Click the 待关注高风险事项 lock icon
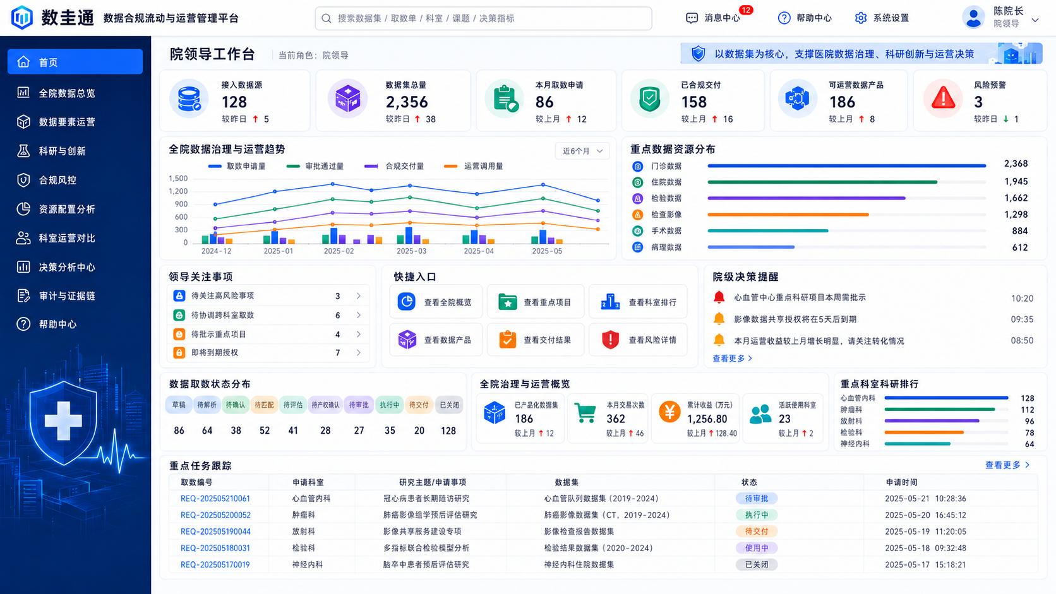 [x=179, y=295]
